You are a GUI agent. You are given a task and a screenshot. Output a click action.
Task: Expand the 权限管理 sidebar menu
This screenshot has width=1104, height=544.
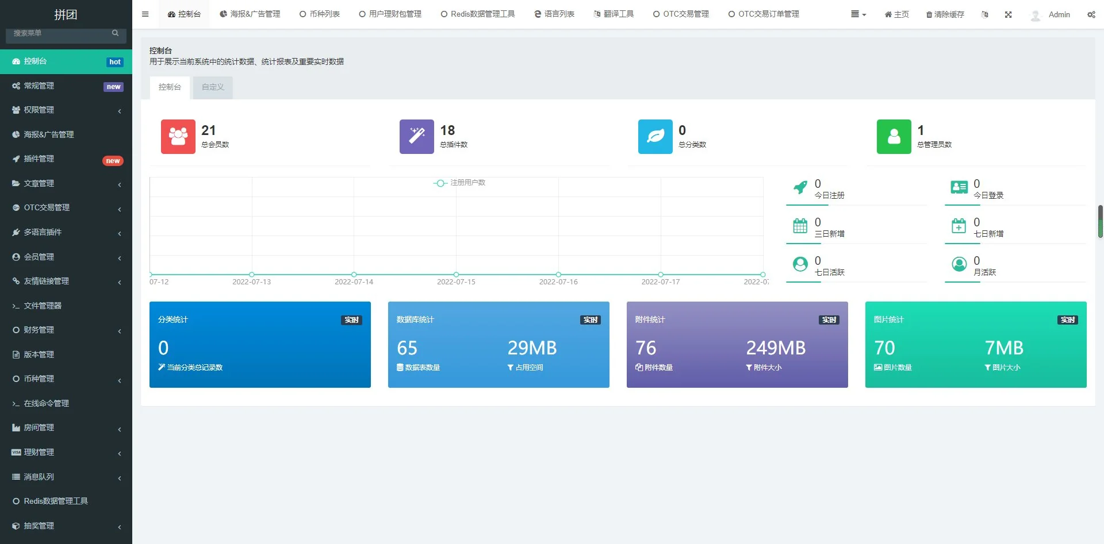(x=66, y=110)
